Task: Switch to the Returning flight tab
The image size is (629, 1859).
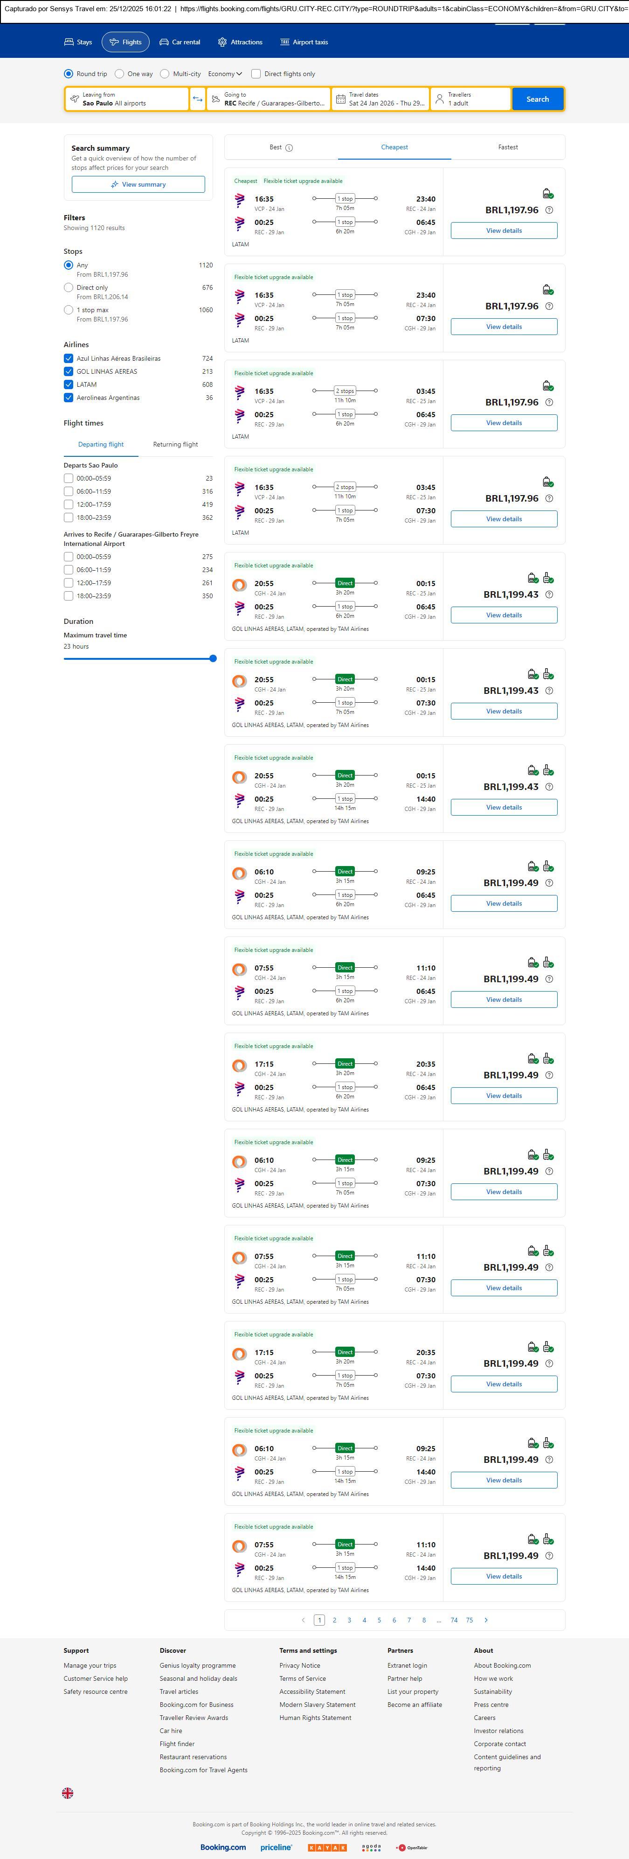Action: pos(175,445)
